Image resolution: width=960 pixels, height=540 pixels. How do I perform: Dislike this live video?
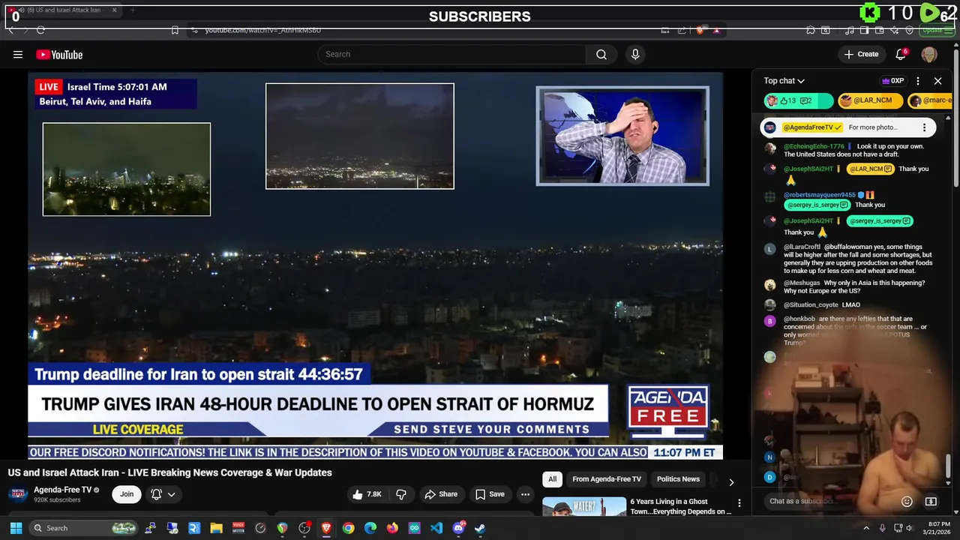pos(401,494)
